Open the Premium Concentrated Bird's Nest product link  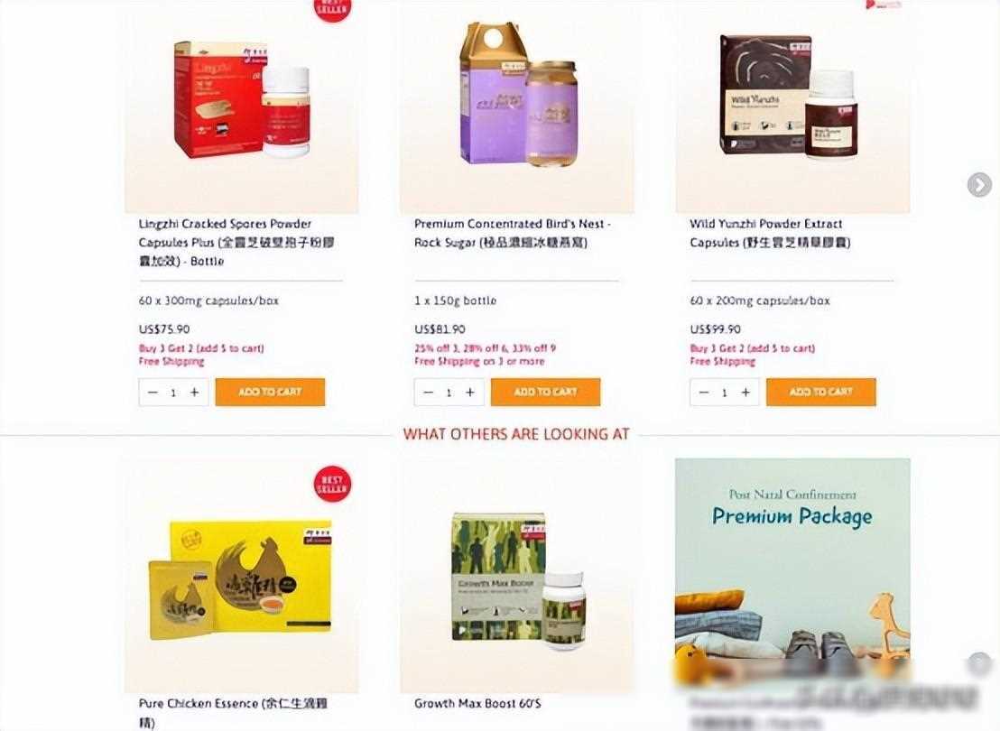512,233
